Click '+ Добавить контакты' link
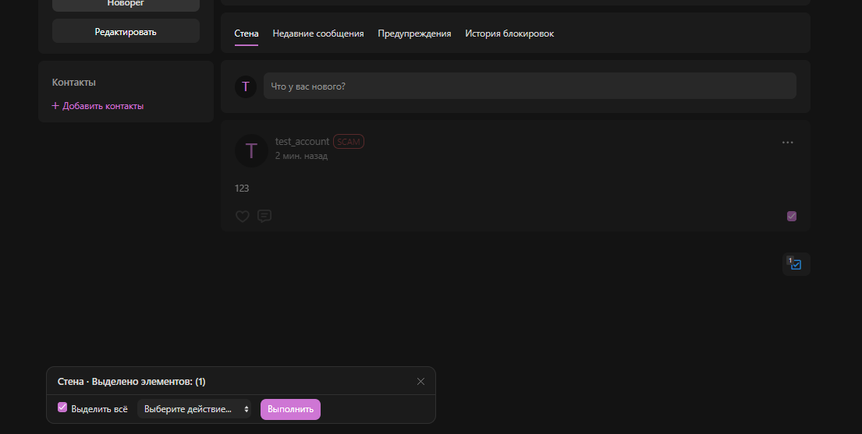This screenshot has width=862, height=434. point(98,106)
